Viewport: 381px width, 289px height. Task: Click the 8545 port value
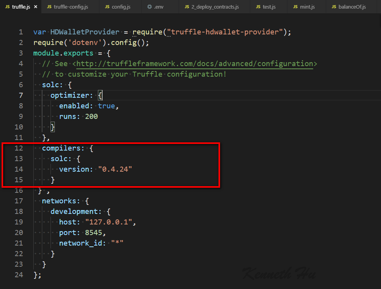tap(94, 233)
